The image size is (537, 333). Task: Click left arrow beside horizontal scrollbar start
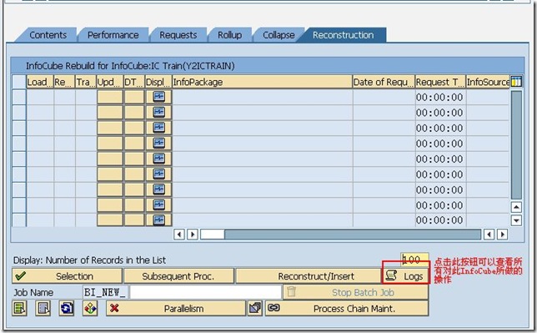[179, 235]
